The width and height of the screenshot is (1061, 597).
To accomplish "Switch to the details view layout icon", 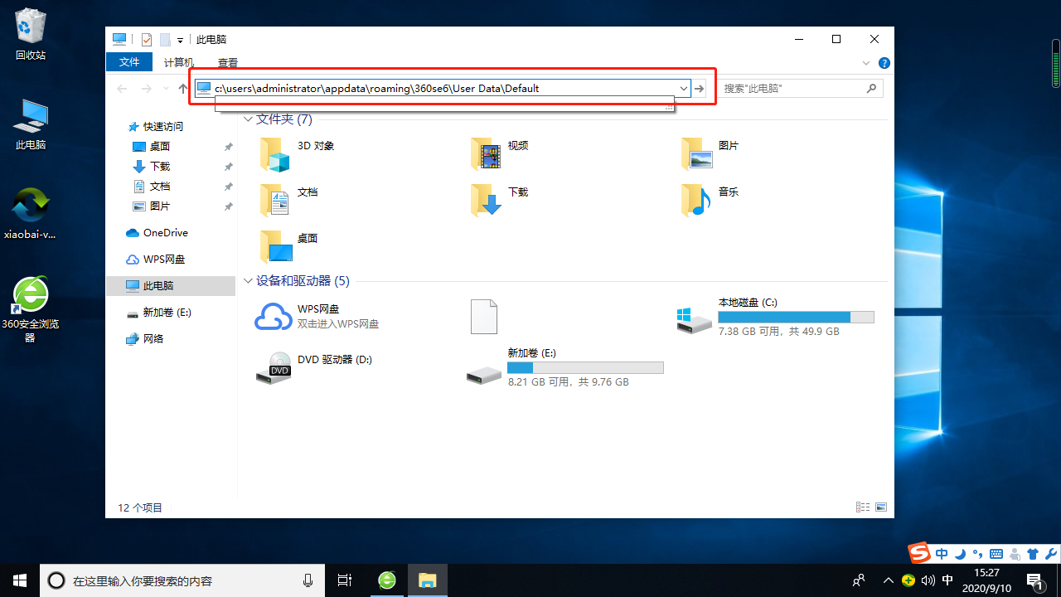I will click(863, 507).
